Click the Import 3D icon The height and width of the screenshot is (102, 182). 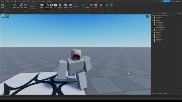click(x=60, y=5)
